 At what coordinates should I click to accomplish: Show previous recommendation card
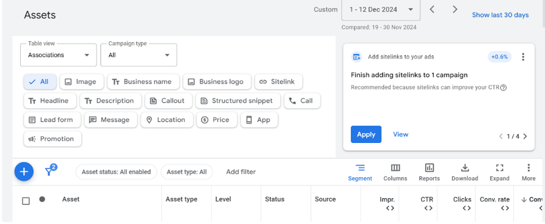[501, 136]
